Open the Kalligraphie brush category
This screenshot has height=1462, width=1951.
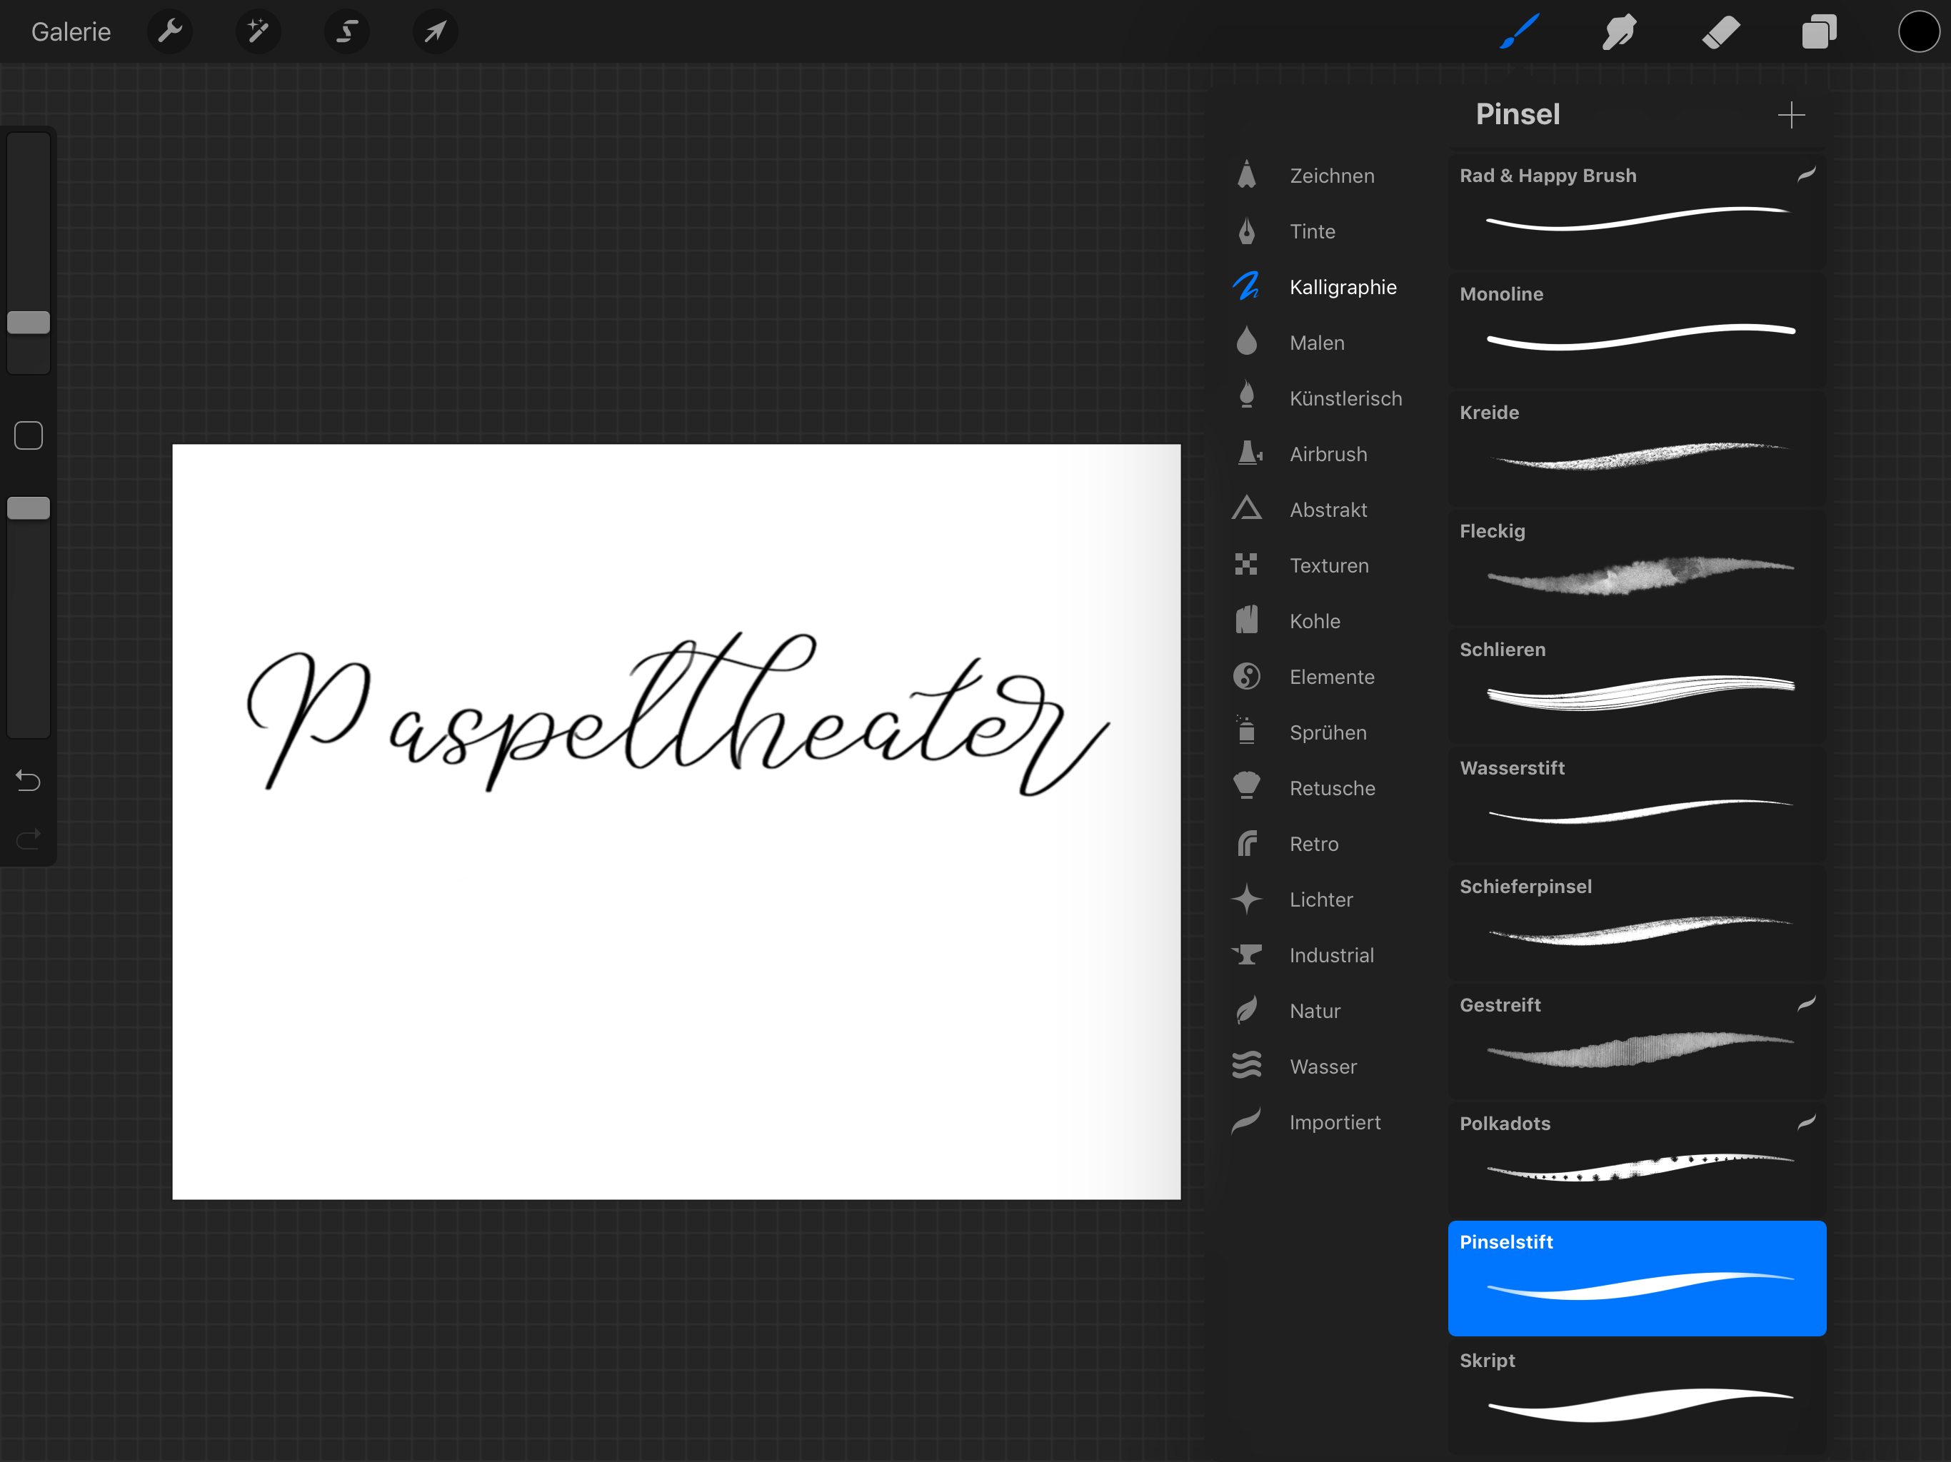tap(1343, 286)
